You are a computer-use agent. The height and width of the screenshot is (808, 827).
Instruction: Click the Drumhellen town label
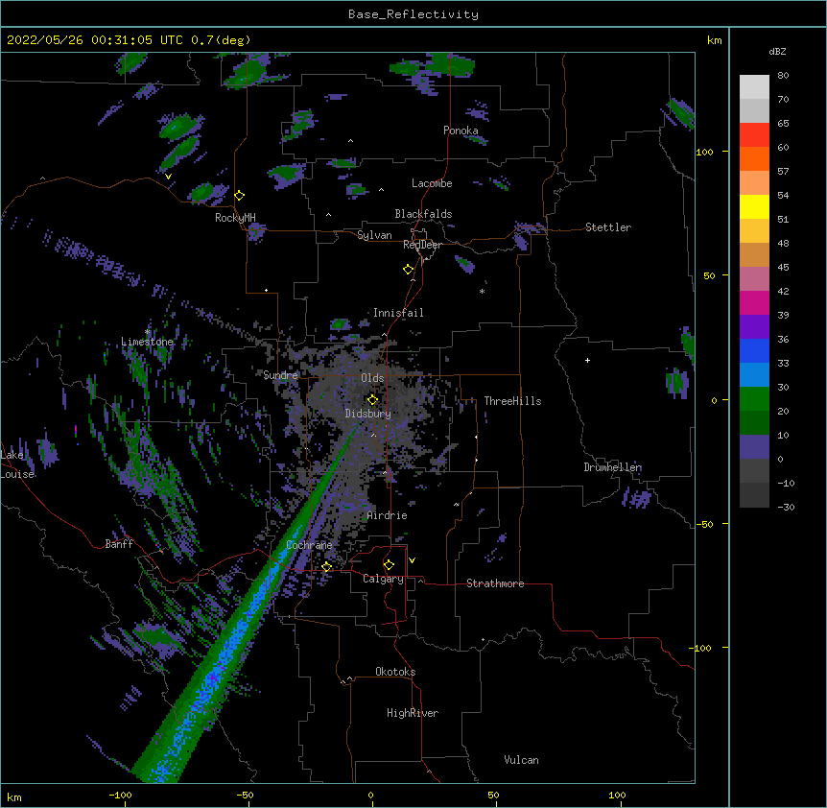(x=613, y=467)
